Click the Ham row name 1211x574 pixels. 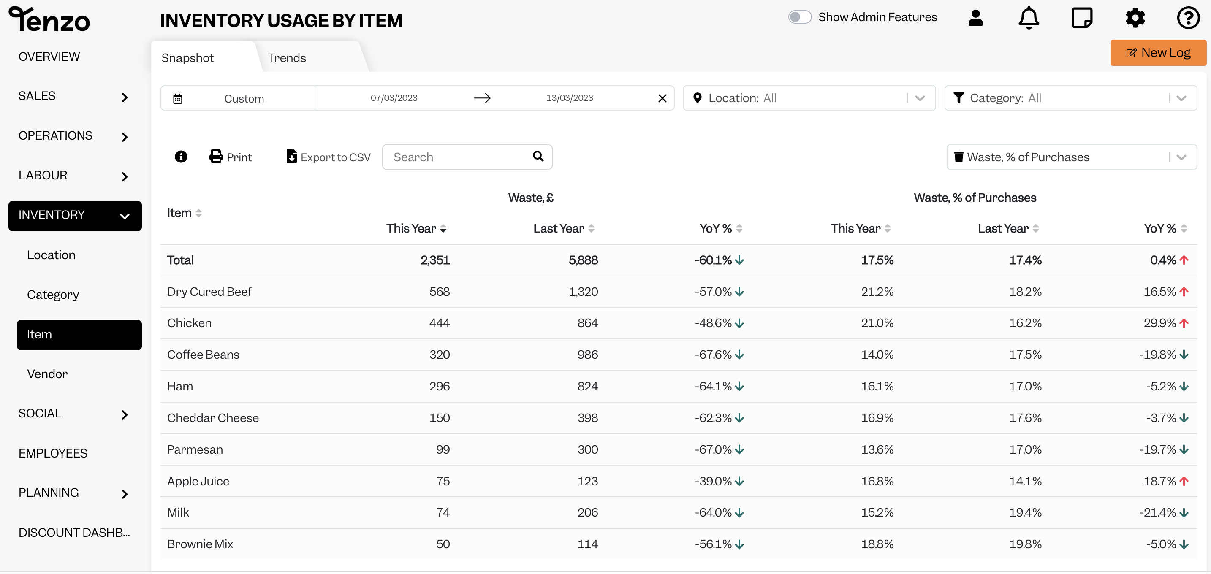pyautogui.click(x=179, y=387)
